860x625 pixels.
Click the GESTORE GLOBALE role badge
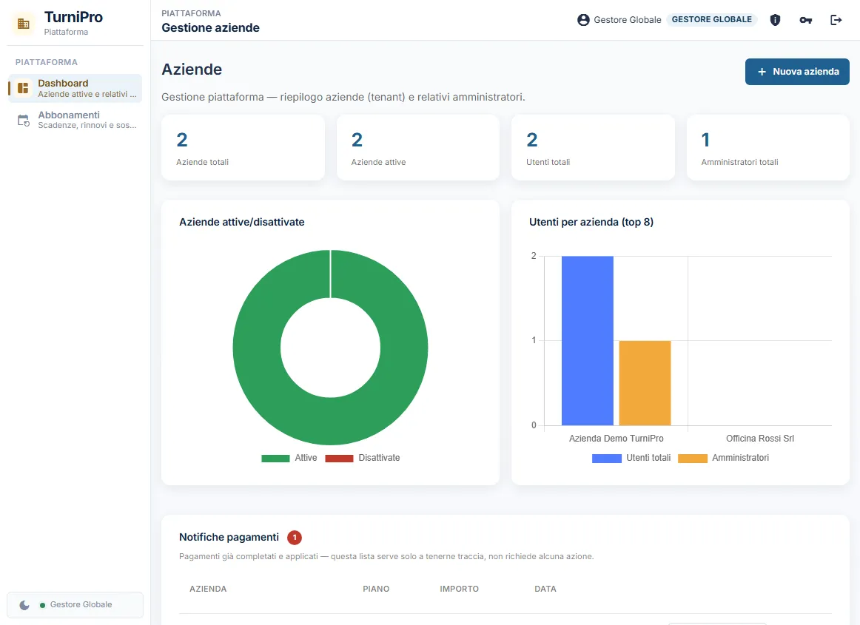[x=712, y=20]
